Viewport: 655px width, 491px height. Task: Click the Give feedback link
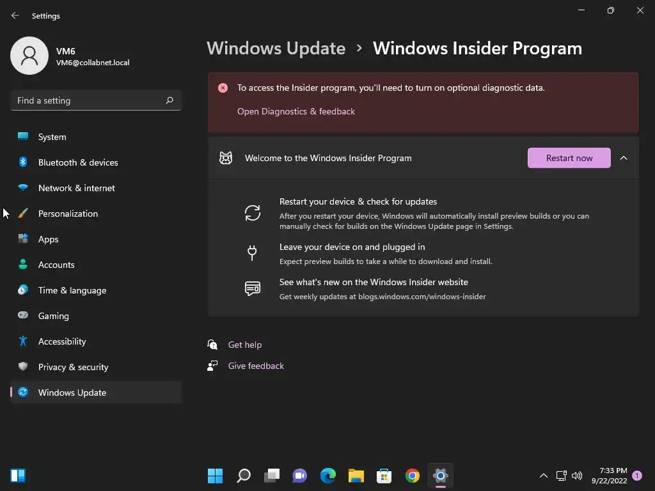(256, 366)
